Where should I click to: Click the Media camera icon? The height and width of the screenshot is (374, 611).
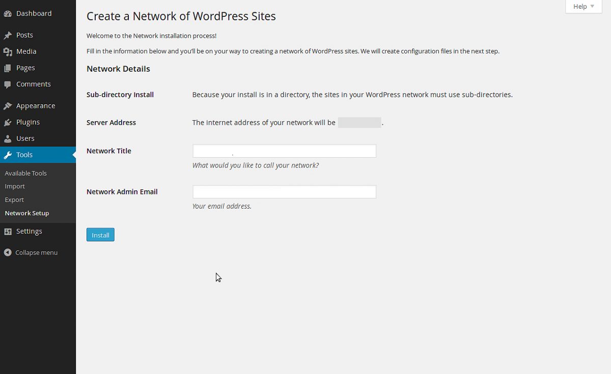8,51
